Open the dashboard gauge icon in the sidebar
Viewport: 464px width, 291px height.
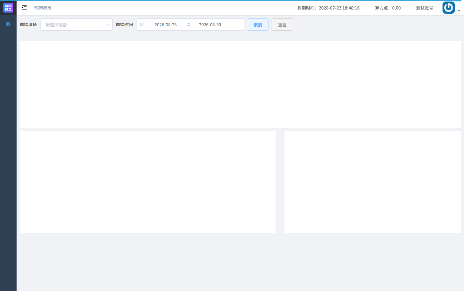tap(8, 24)
